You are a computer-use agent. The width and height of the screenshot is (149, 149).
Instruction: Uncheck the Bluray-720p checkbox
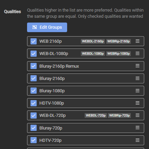tap(34, 128)
